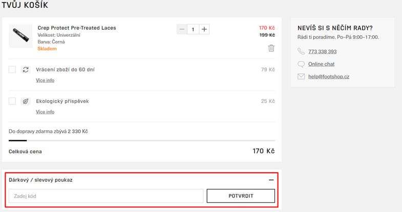This screenshot has height=212, width=402.
Task: Click the phone icon in the help panel
Action: pyautogui.click(x=301, y=51)
